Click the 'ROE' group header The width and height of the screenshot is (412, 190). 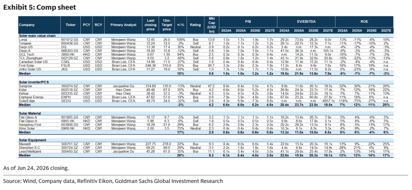click(364, 21)
